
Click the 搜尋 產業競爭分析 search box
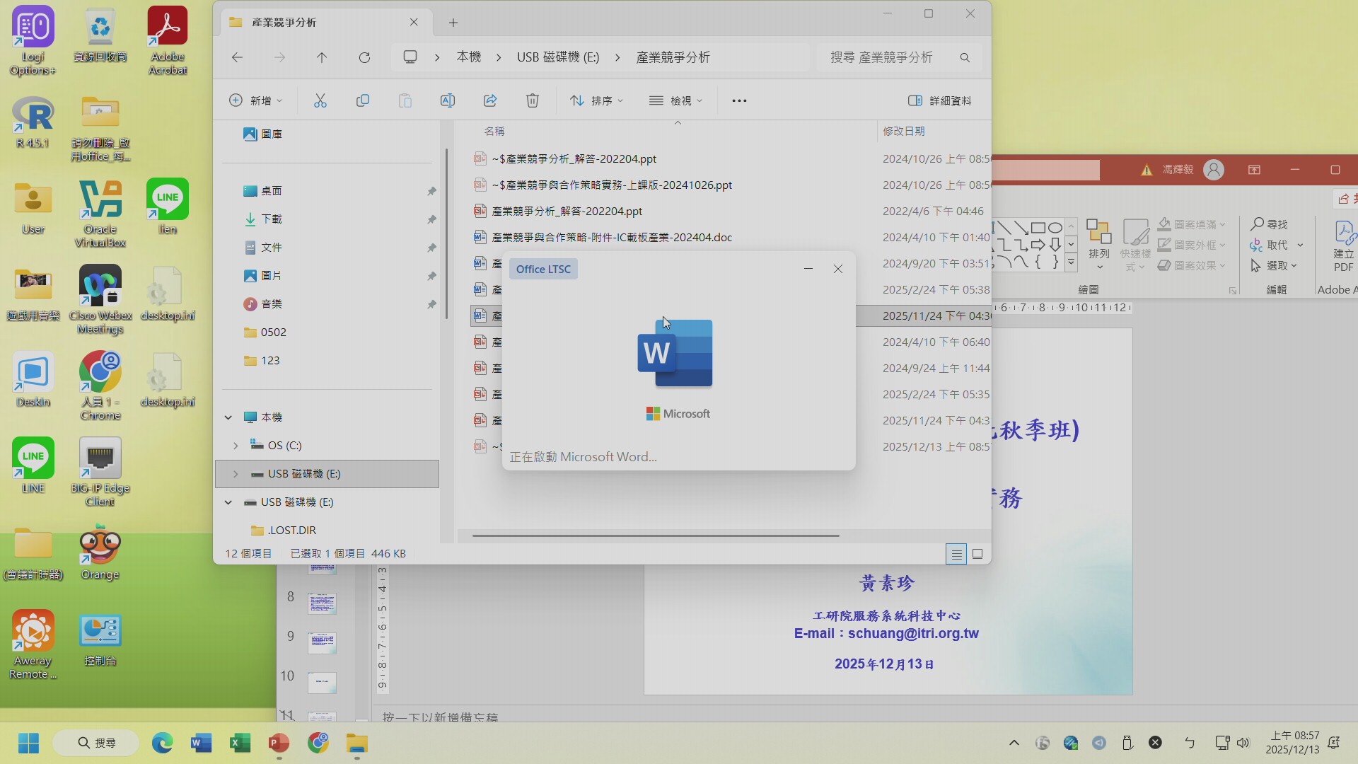(884, 57)
